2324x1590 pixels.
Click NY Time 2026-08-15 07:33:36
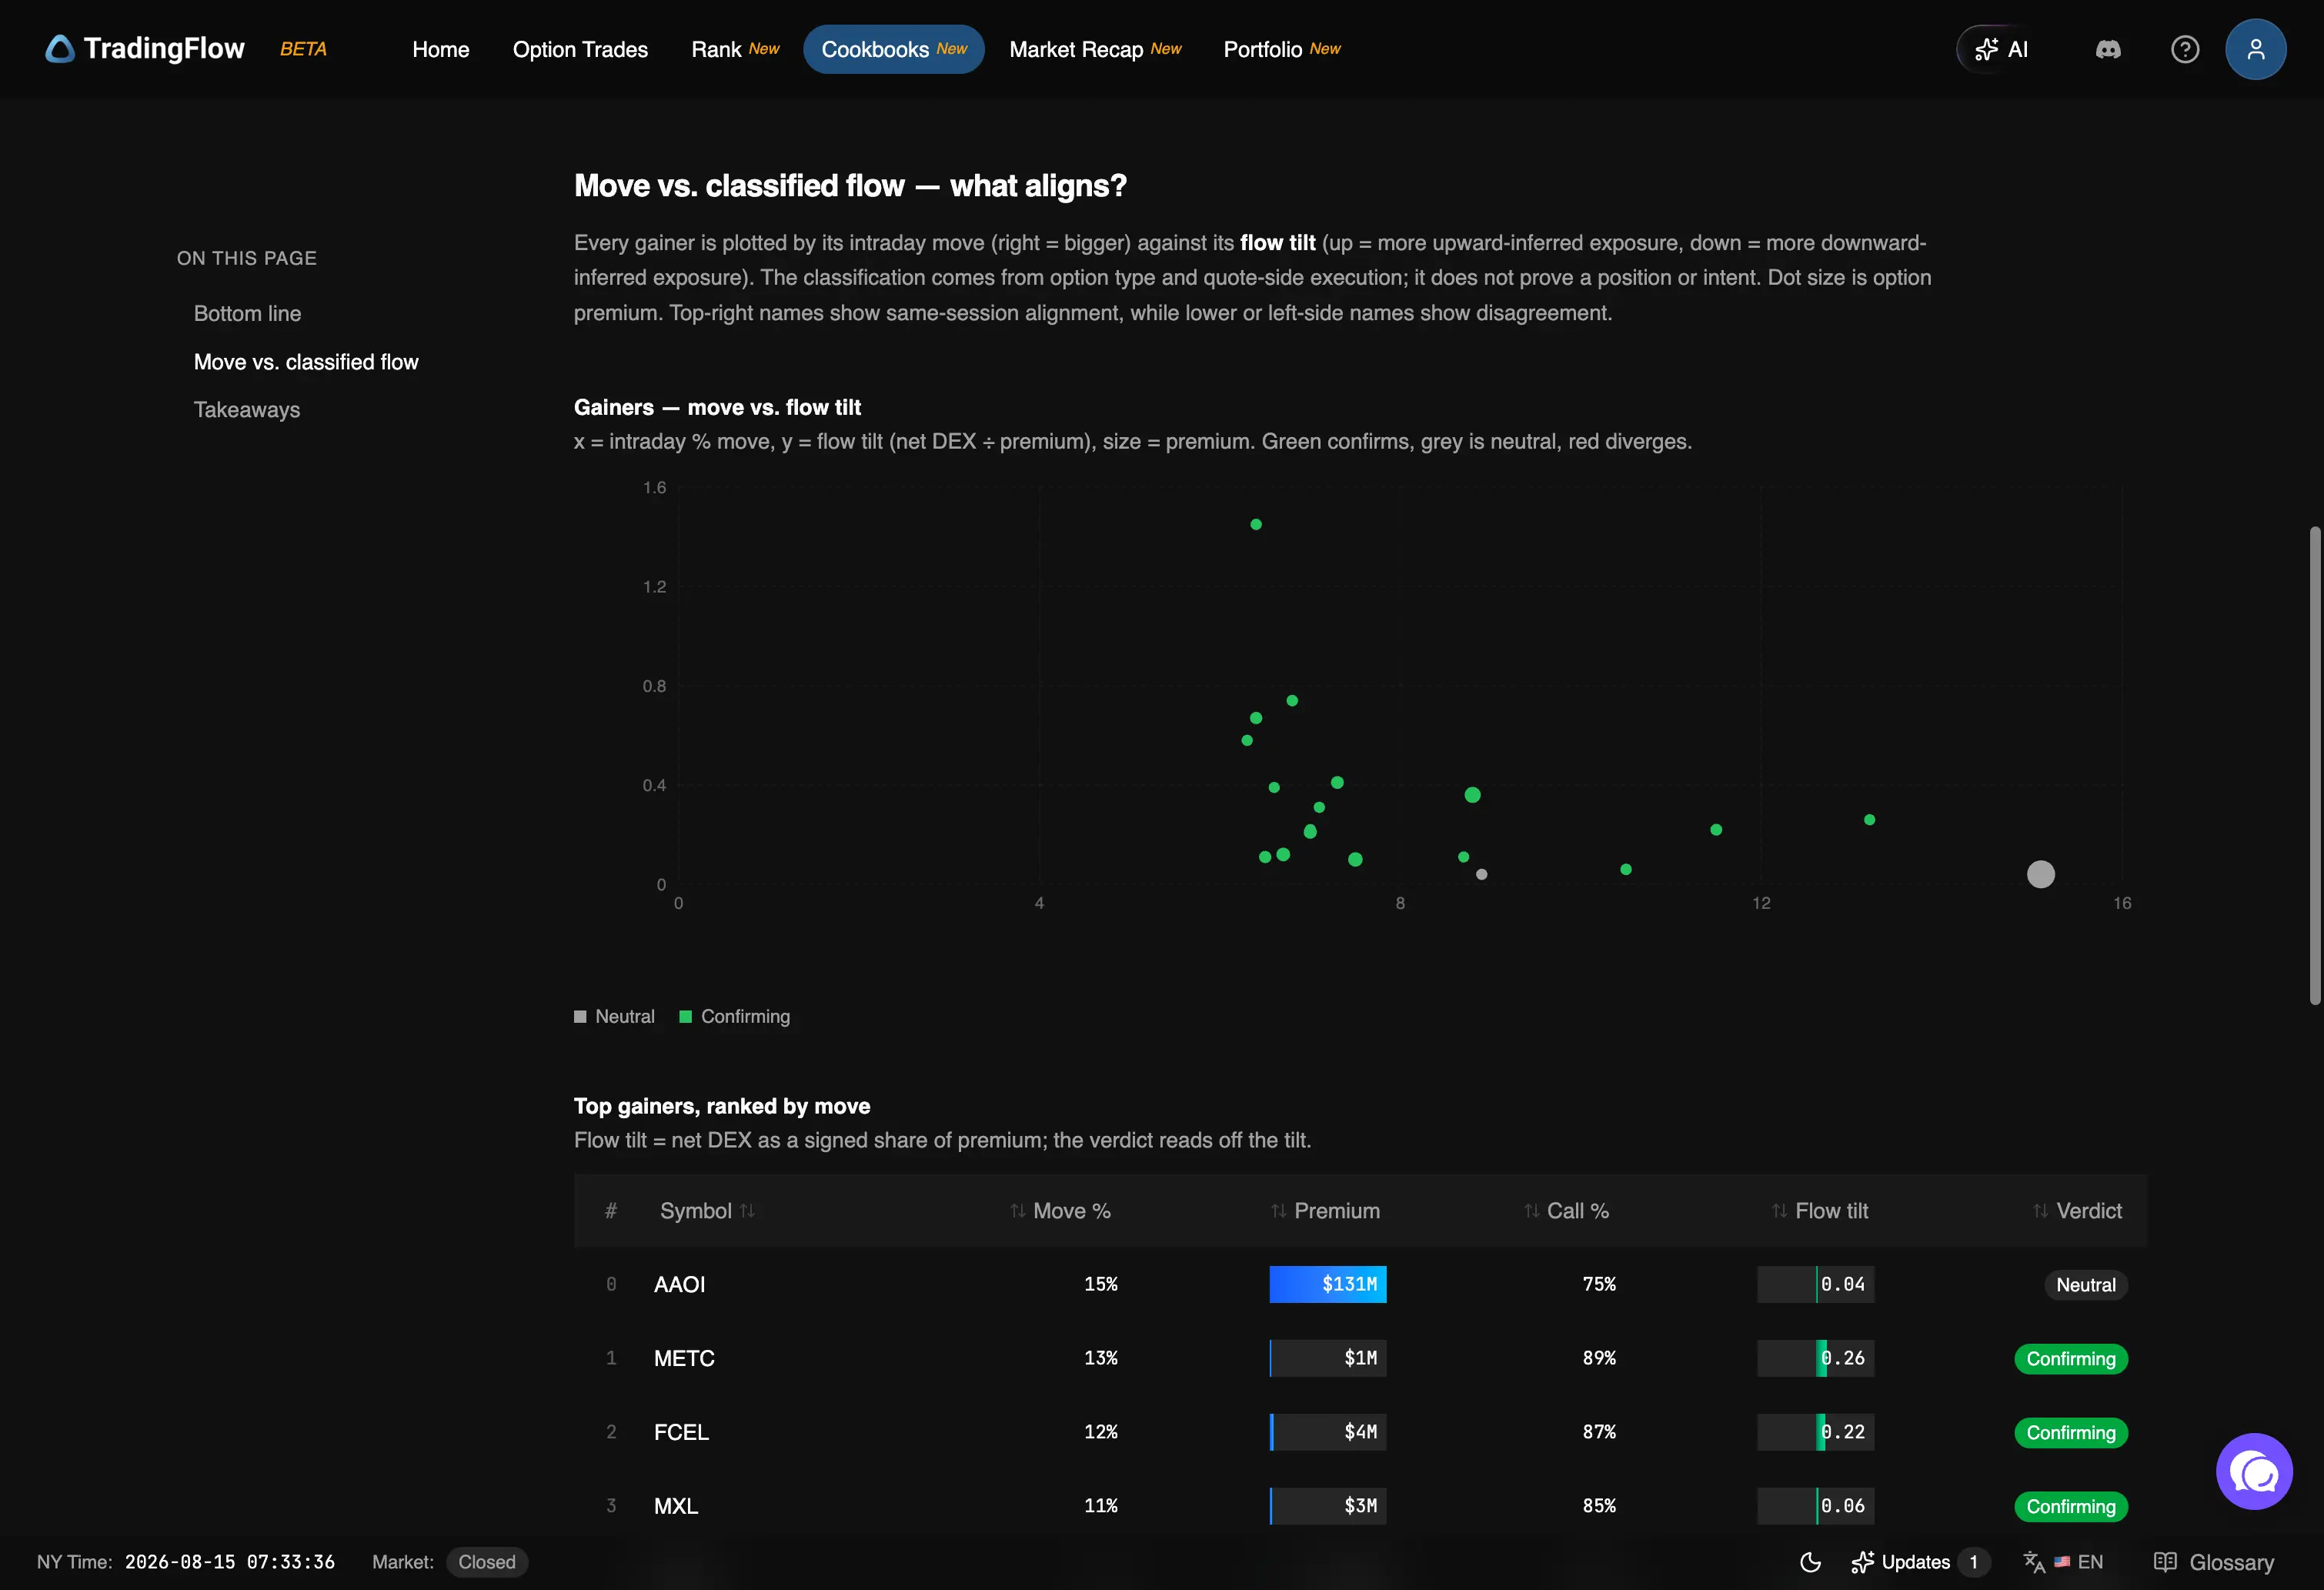tap(186, 1562)
